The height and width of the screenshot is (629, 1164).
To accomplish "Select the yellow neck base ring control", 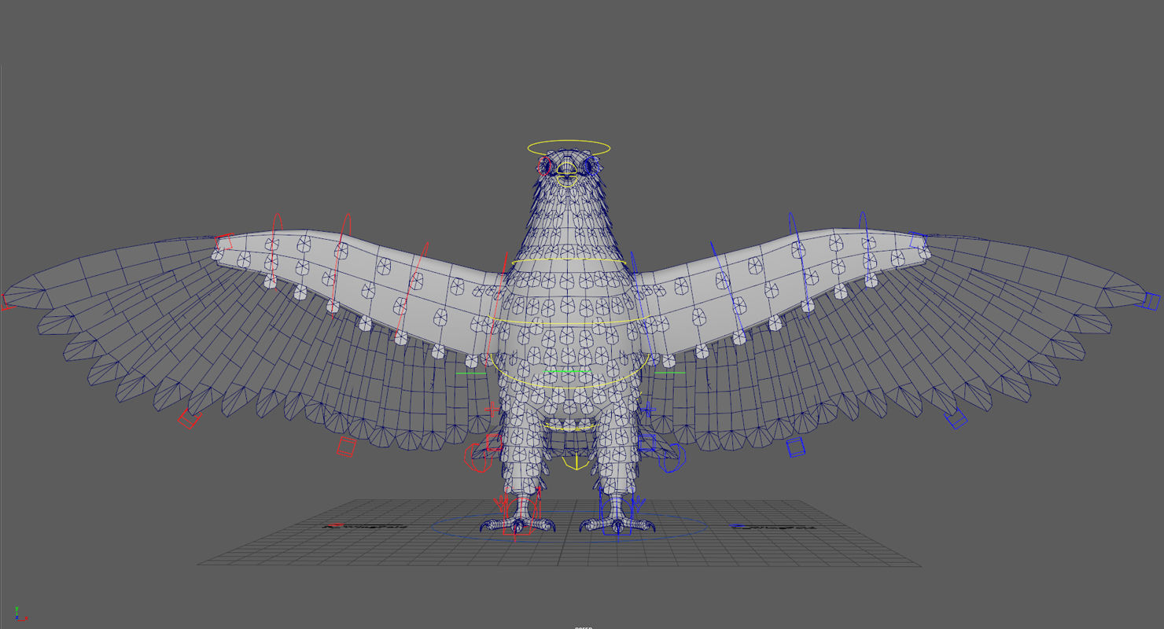I will [569, 262].
